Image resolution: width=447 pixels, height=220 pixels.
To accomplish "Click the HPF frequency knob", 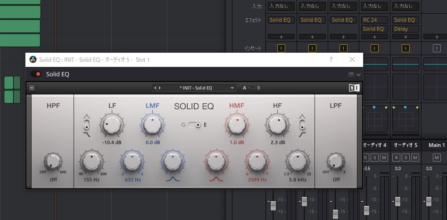I will pos(53,161).
